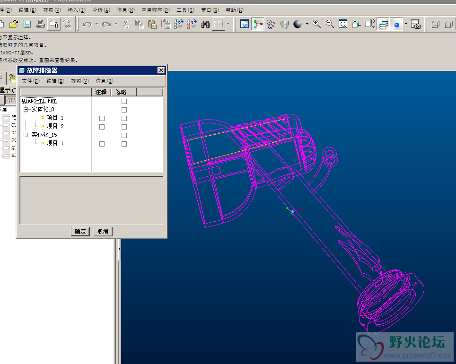
Task: Open redo history dropdown arrow
Action: 116,24
